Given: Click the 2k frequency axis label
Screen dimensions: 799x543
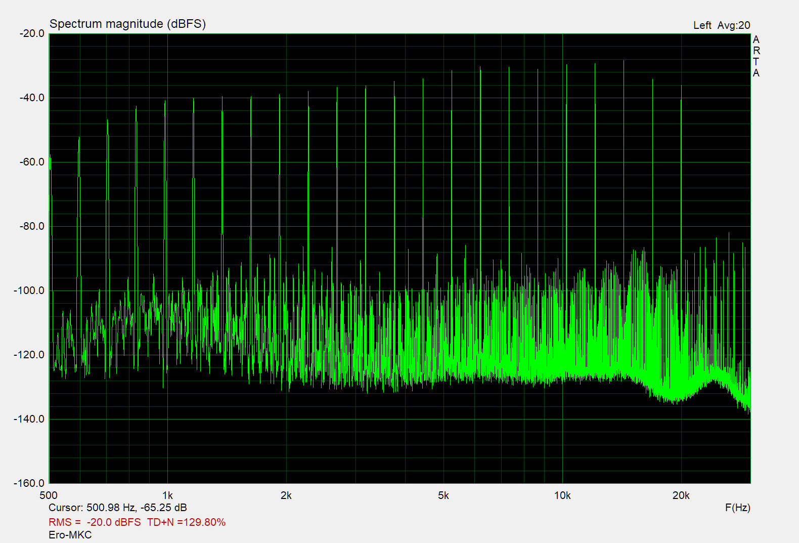Looking at the screenshot, I should pos(286,495).
